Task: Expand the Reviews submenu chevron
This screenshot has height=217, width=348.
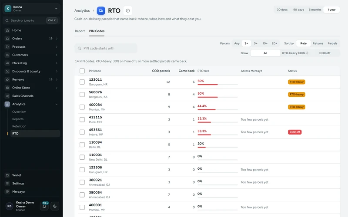Action: point(57,79)
